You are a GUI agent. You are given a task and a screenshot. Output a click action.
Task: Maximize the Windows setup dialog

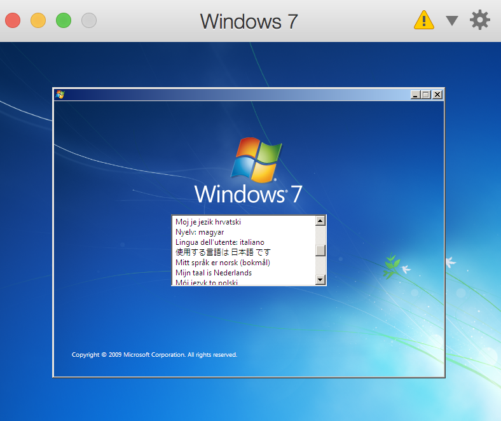pos(426,95)
